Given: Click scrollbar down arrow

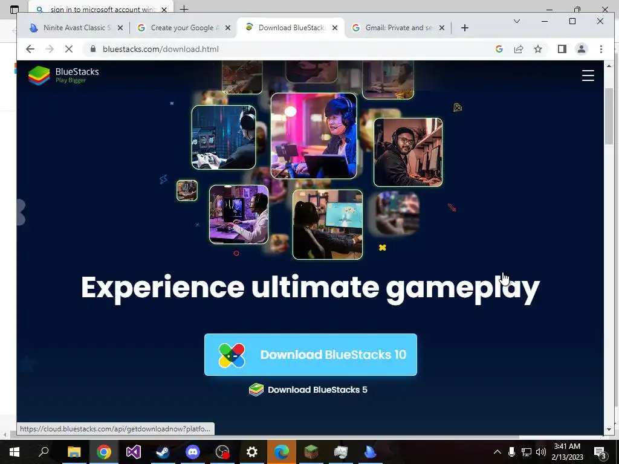Looking at the screenshot, I should coord(609,430).
